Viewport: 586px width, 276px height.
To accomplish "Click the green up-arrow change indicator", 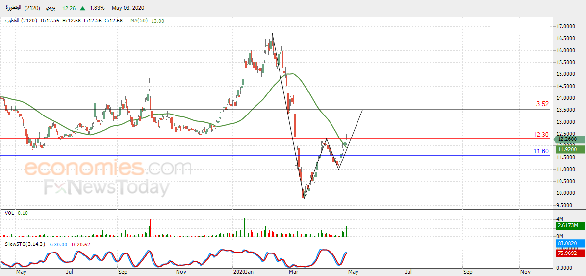I will tap(82, 8).
